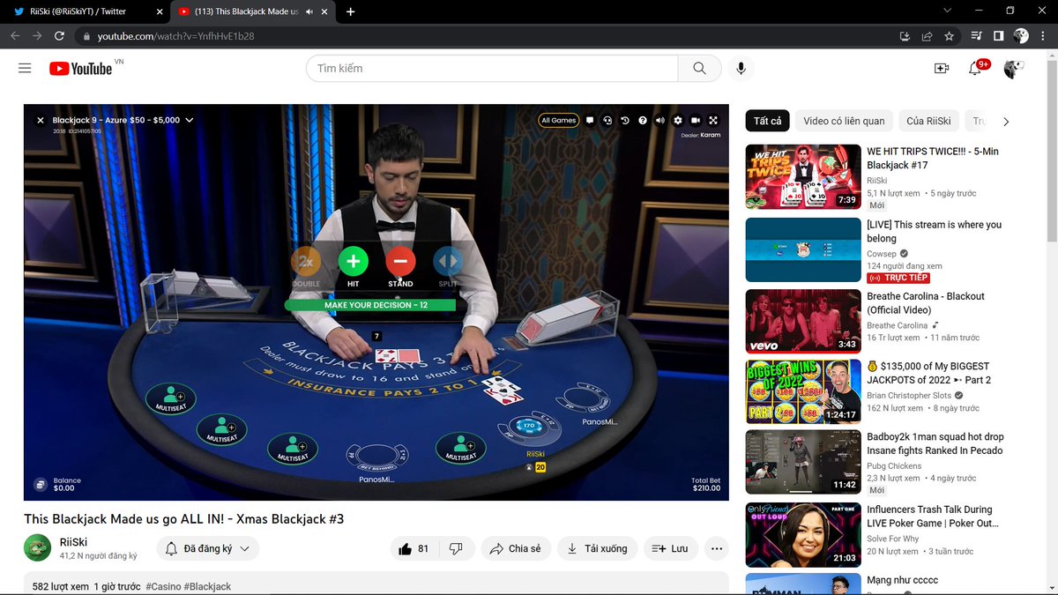
Task: Open the tab search chevron
Action: pos(948,11)
